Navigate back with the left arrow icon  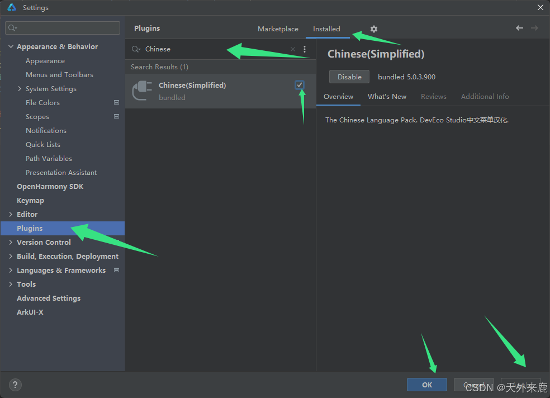[519, 28]
